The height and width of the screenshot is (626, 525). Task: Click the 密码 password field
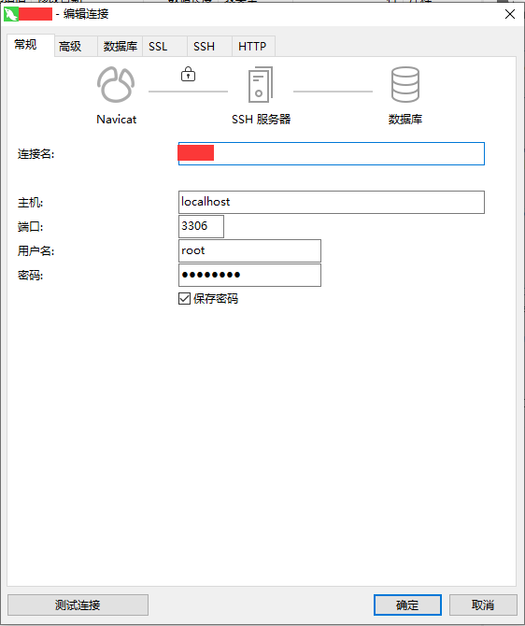tap(249, 275)
